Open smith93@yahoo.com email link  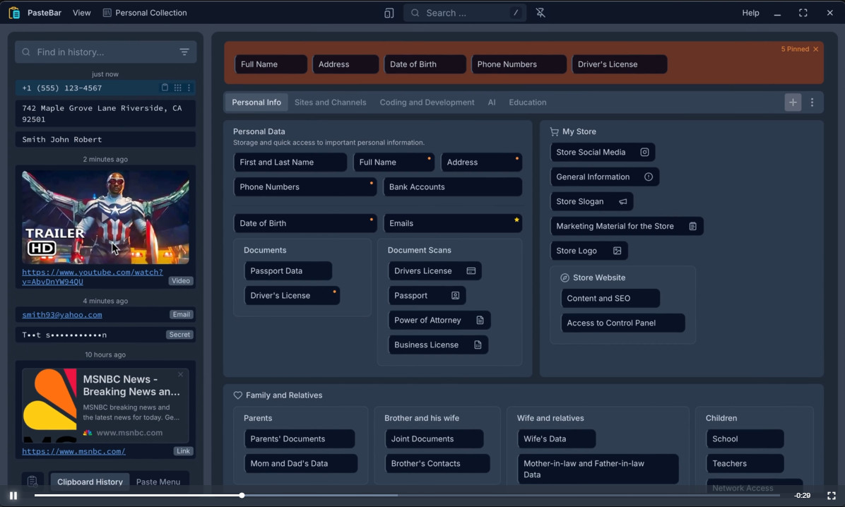62,315
